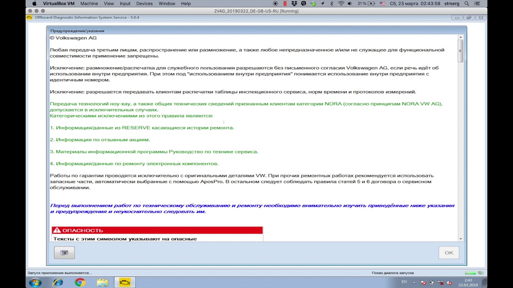Screen dimensions: 513x288
Task: Click the screenshot camera button in the dialog
Action: click(x=64, y=252)
